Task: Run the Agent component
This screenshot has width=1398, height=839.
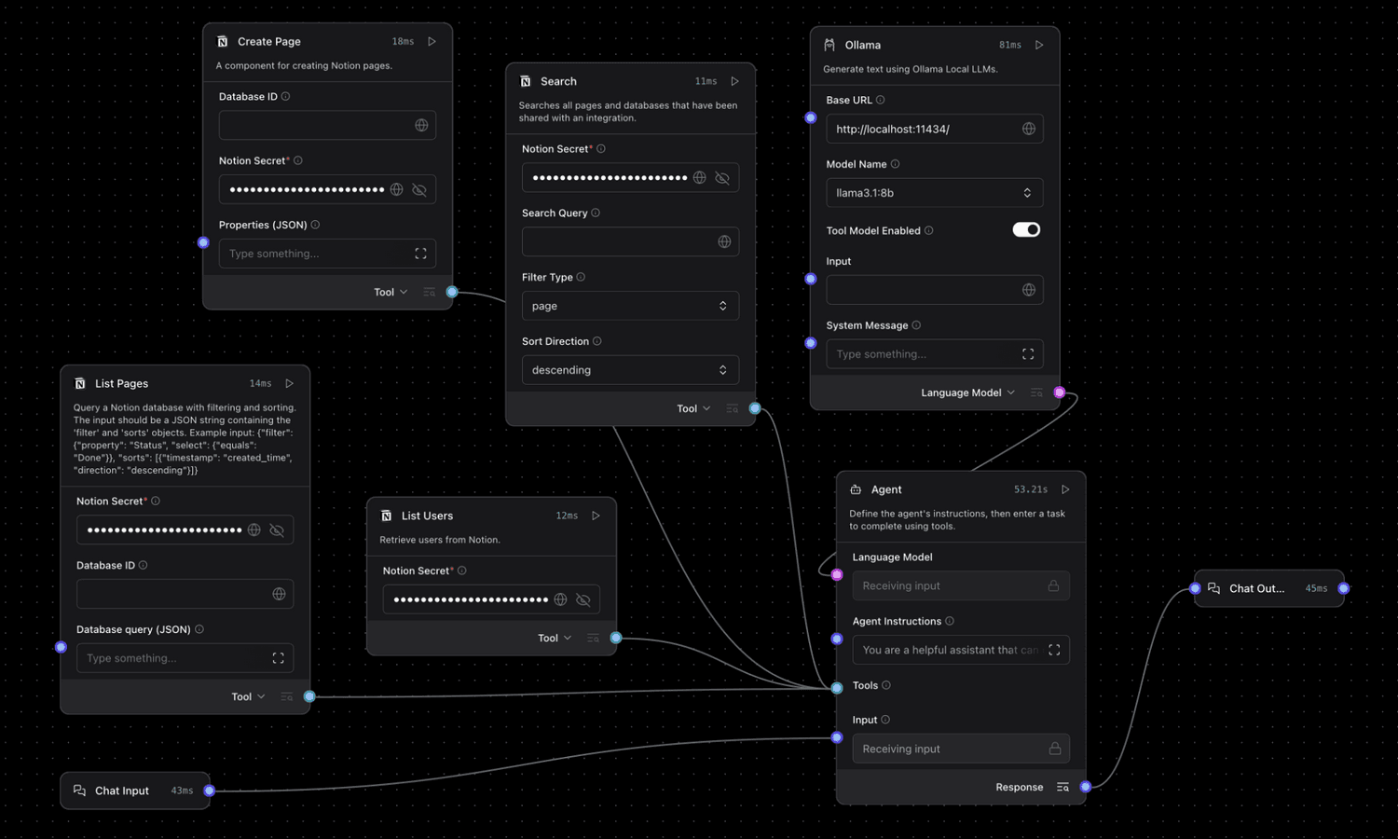Action: click(x=1065, y=489)
